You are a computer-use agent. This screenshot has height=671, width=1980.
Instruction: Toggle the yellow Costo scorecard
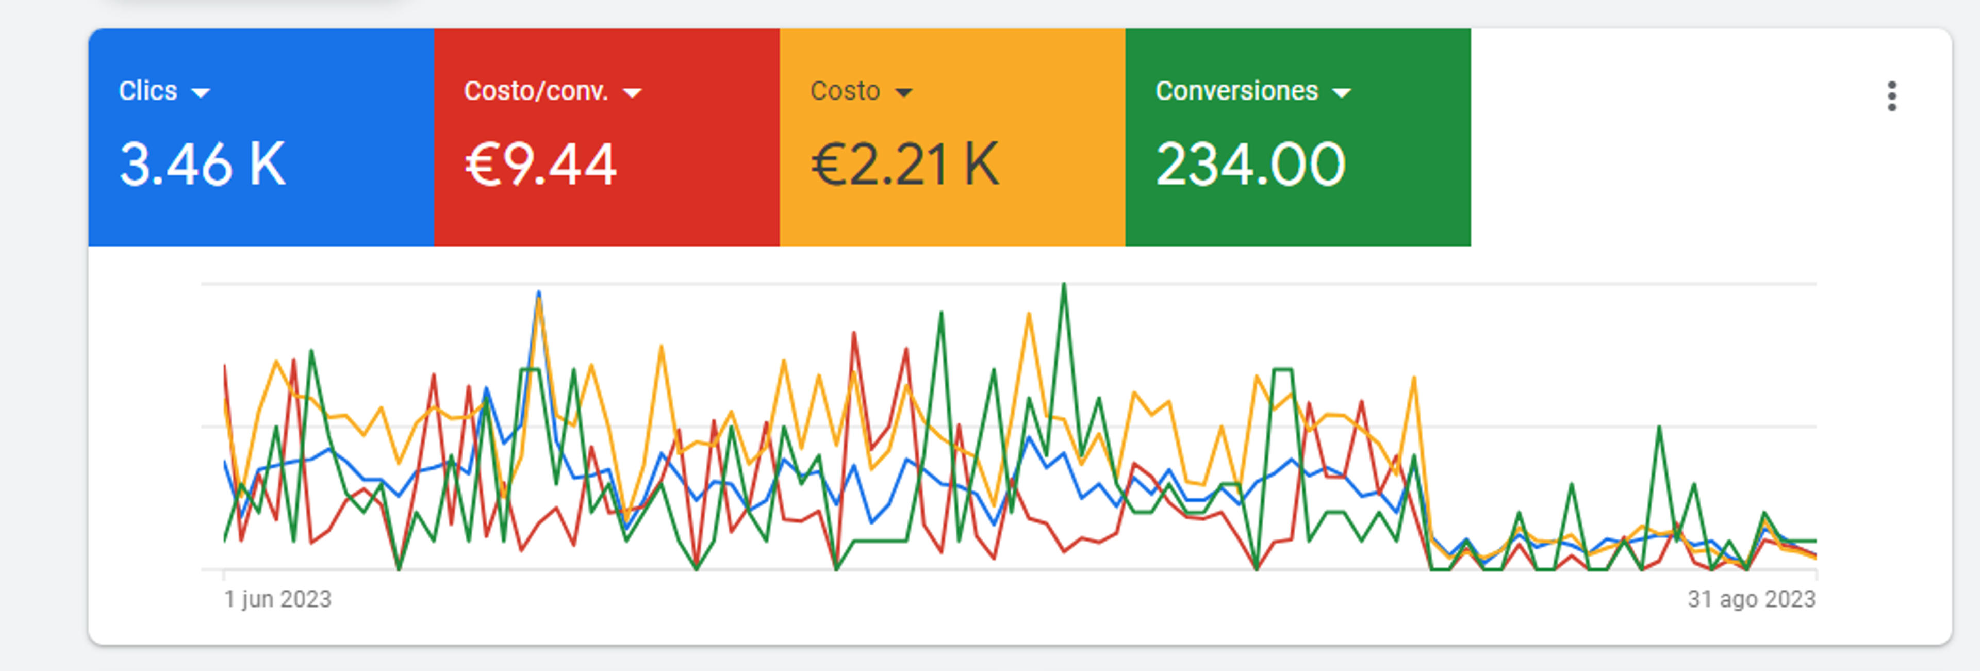coord(953,138)
